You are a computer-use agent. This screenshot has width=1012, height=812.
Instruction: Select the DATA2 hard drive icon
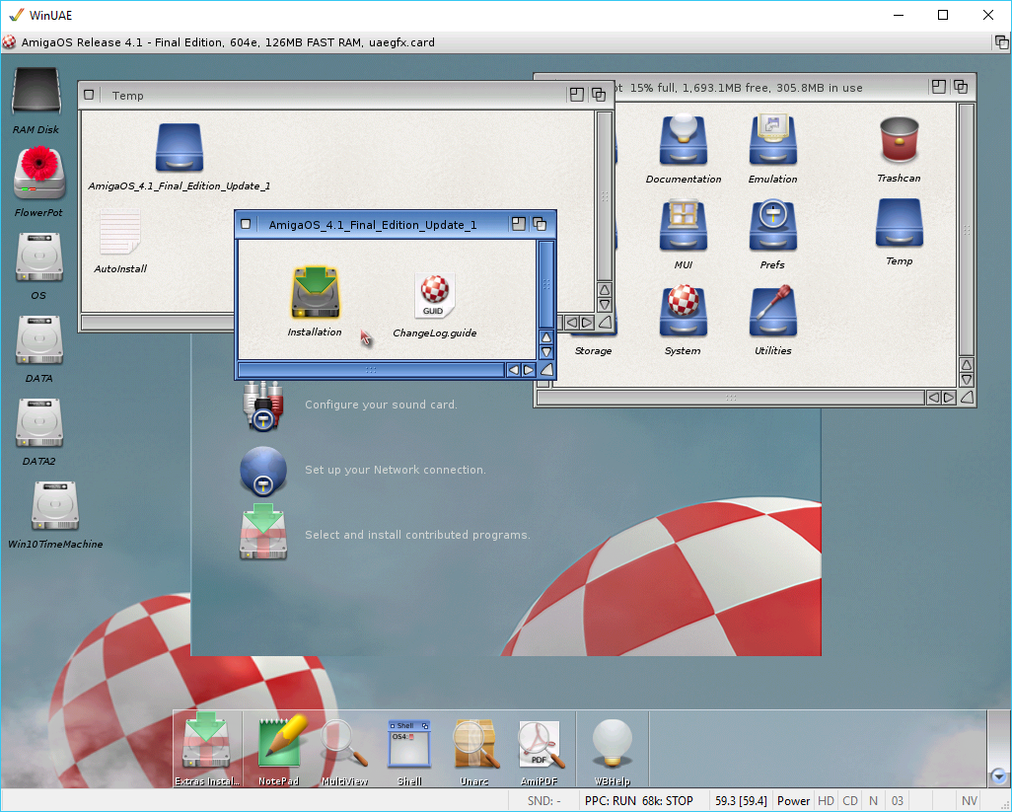38,423
